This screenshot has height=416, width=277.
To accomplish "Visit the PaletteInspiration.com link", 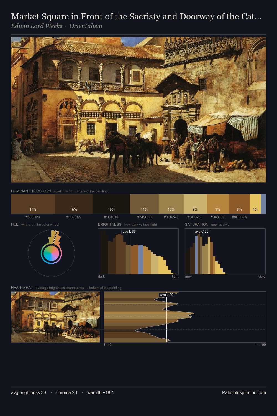I will 244,392.
